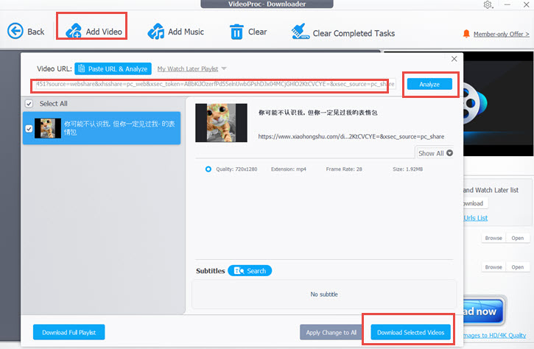This screenshot has width=534, height=349.
Task: Click the Add Music note icon
Action: tap(156, 32)
